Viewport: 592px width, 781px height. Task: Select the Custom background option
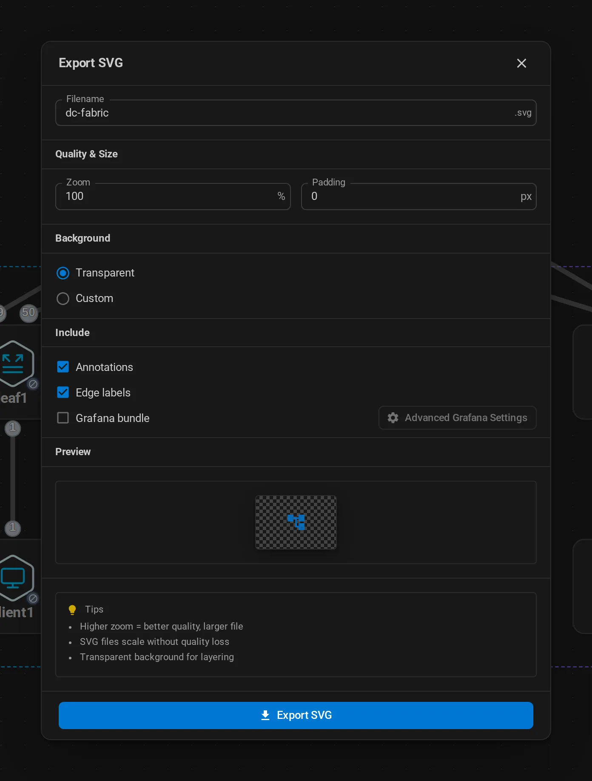(63, 299)
